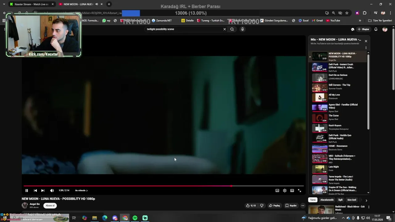Screen dimensions: 395x222
Task: Open the Gmail bookmark
Action: (317, 21)
